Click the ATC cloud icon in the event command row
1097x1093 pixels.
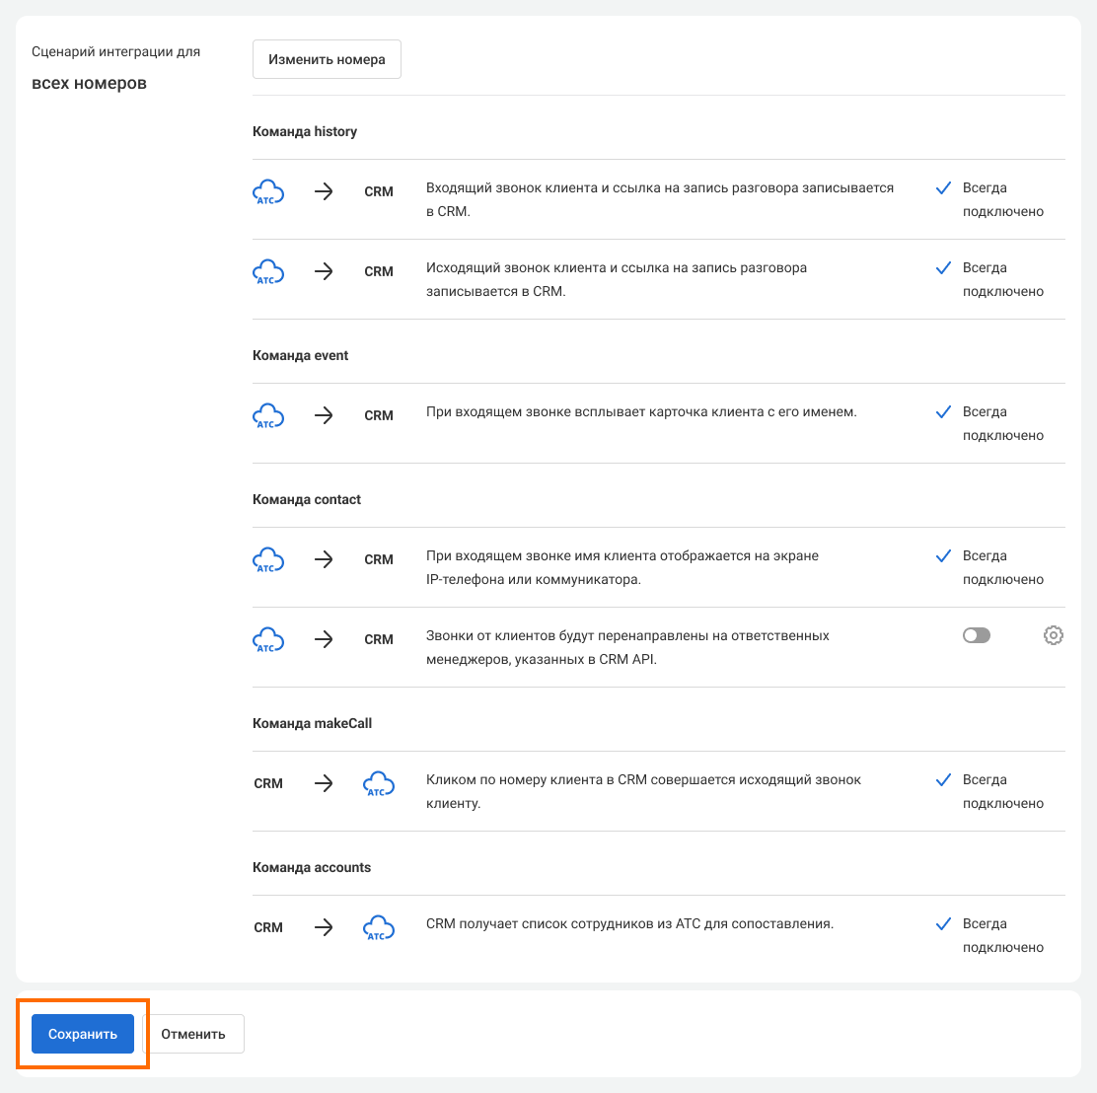coord(268,415)
